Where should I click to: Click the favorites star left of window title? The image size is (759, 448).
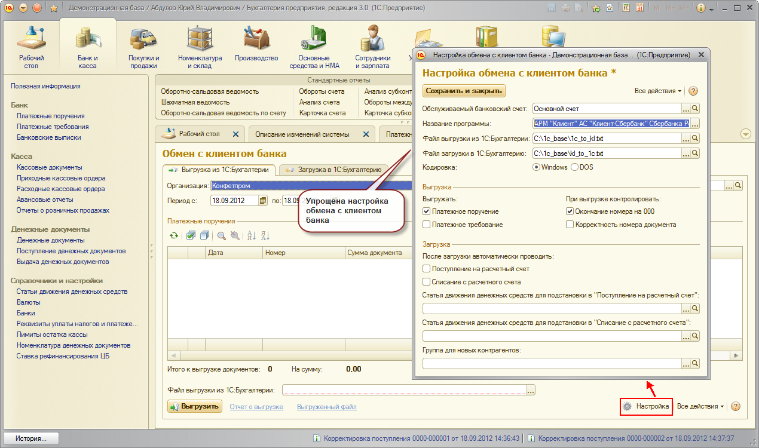click(x=53, y=8)
